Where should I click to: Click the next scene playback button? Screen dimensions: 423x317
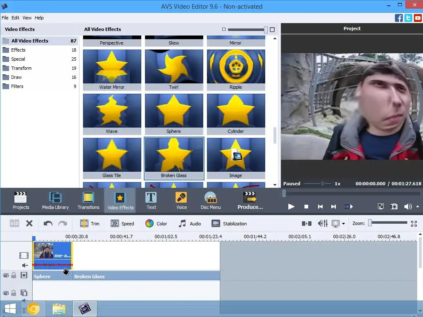348,207
